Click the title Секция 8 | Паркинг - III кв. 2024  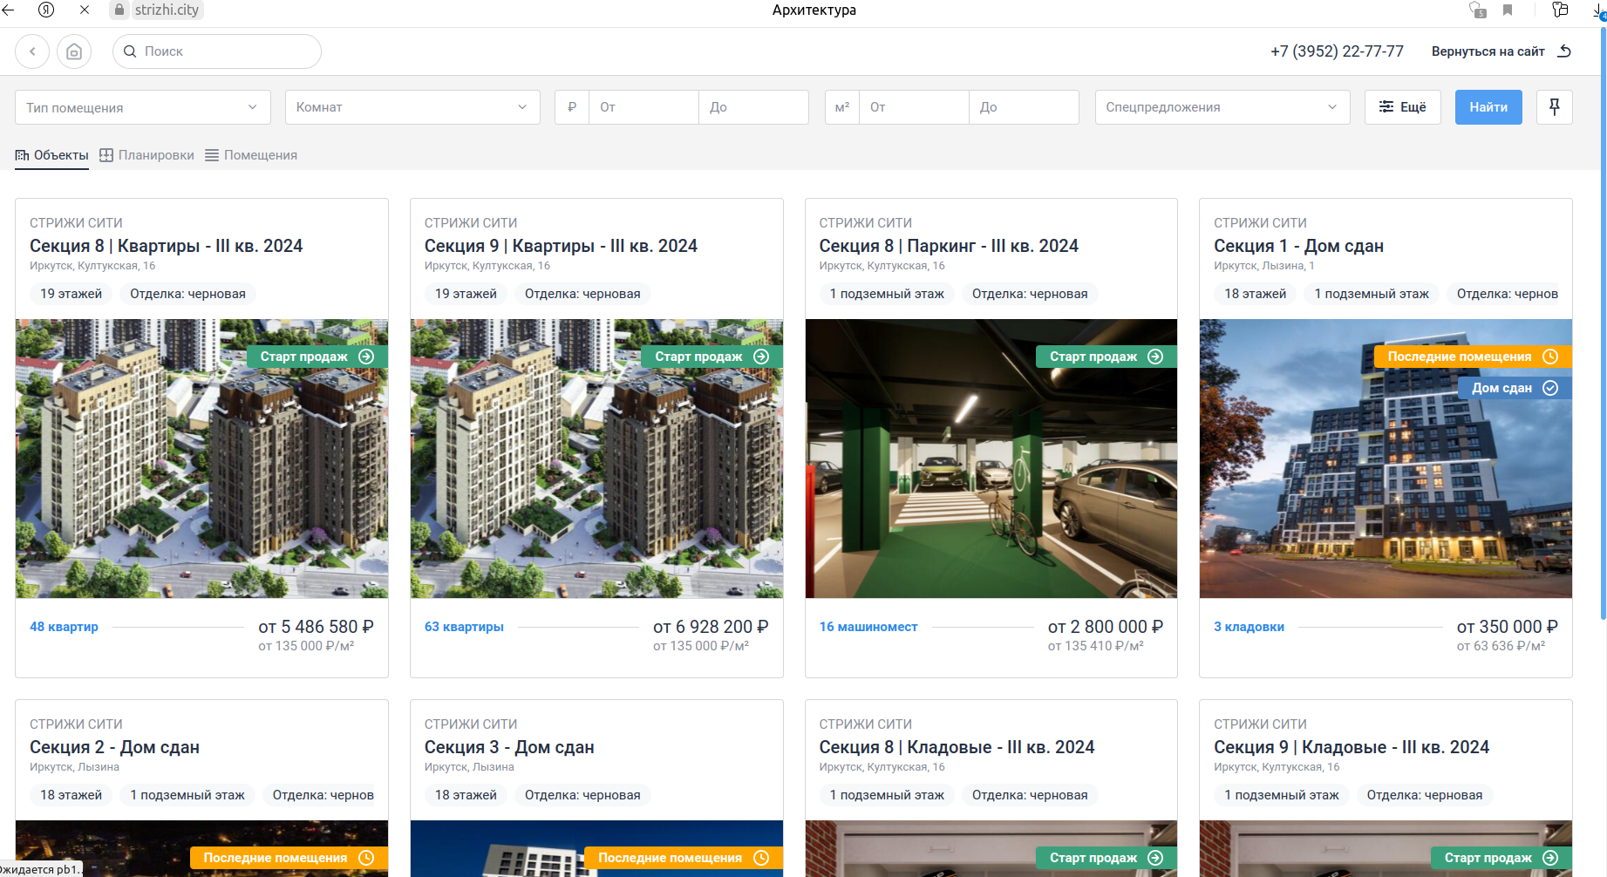[x=949, y=246]
